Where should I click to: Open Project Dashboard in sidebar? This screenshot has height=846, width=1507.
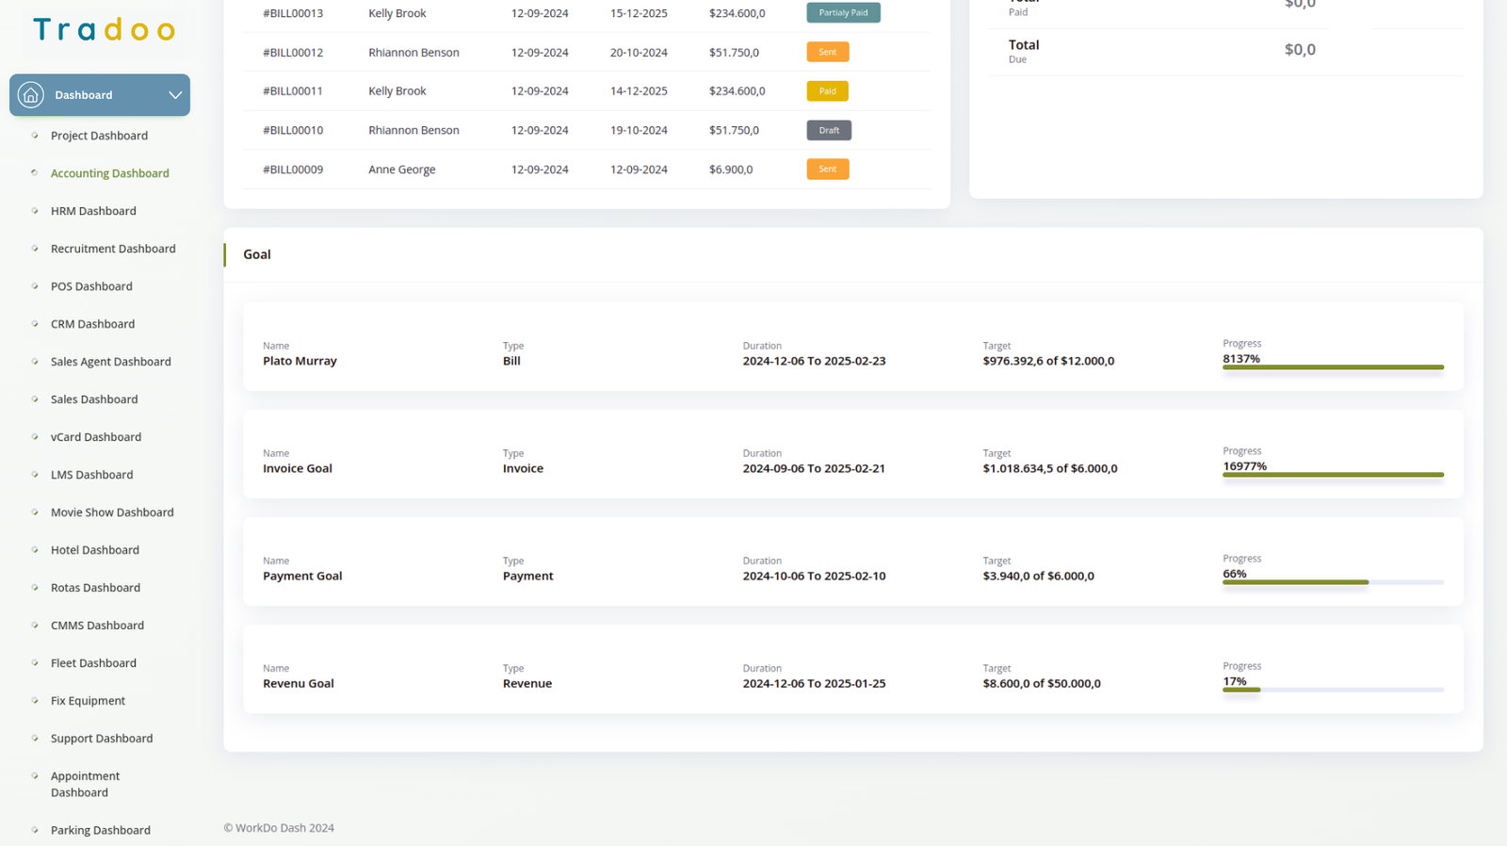[99, 136]
